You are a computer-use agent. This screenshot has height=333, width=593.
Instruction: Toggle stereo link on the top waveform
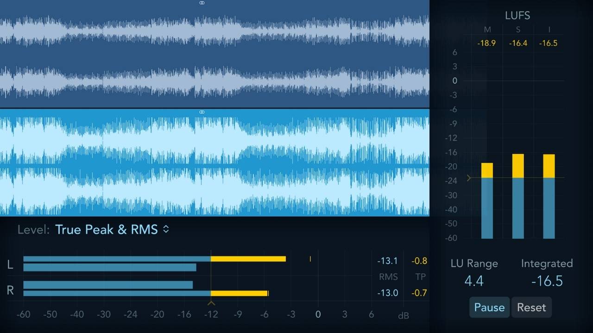[202, 3]
